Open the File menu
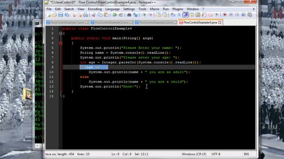Viewport: 284px width, 159px height. click(49, 9)
